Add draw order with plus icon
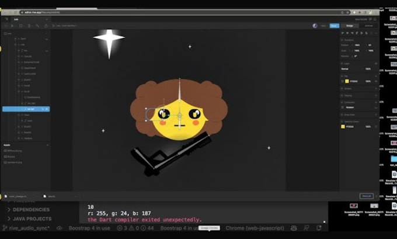 point(376,115)
